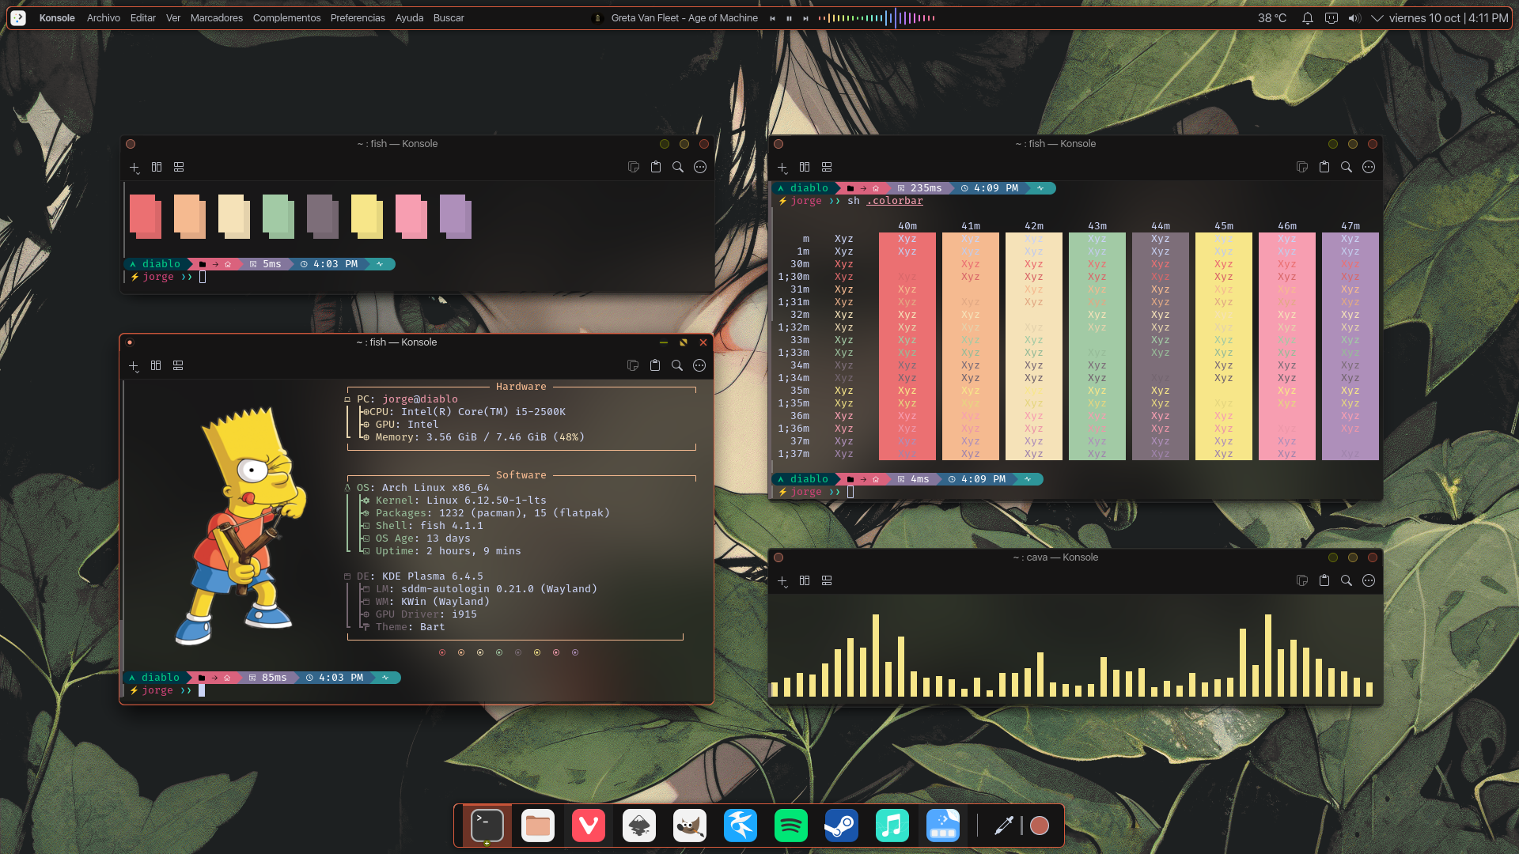1519x854 pixels.
Task: Open the more-options menu in the colorbar Konsole window
Action: (x=1369, y=167)
